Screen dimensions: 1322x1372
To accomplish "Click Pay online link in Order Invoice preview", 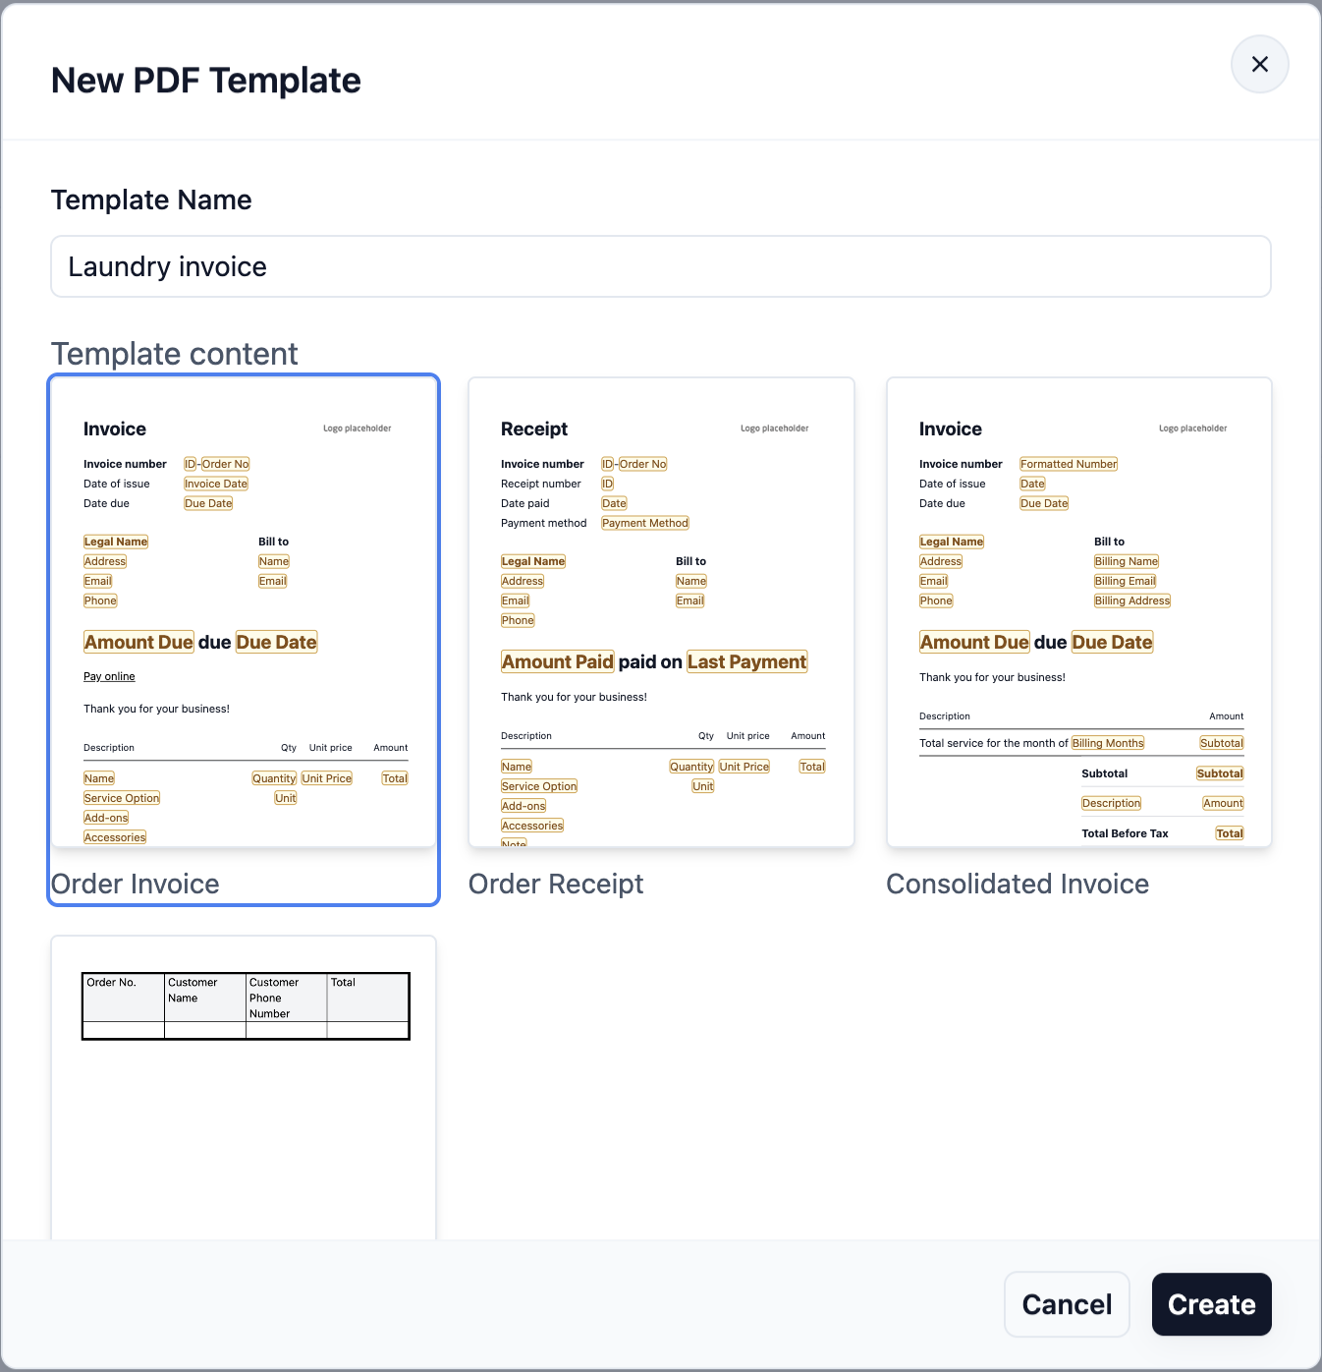I will click(109, 676).
